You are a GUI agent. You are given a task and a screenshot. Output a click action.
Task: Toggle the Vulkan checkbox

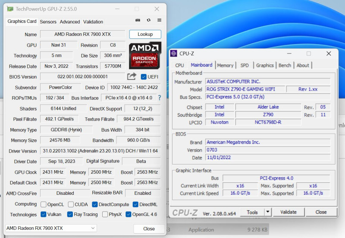pyautogui.click(x=44, y=214)
